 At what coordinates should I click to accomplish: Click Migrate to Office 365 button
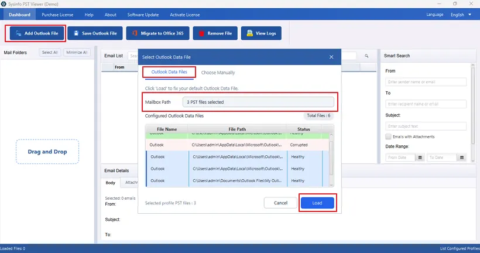(157, 33)
